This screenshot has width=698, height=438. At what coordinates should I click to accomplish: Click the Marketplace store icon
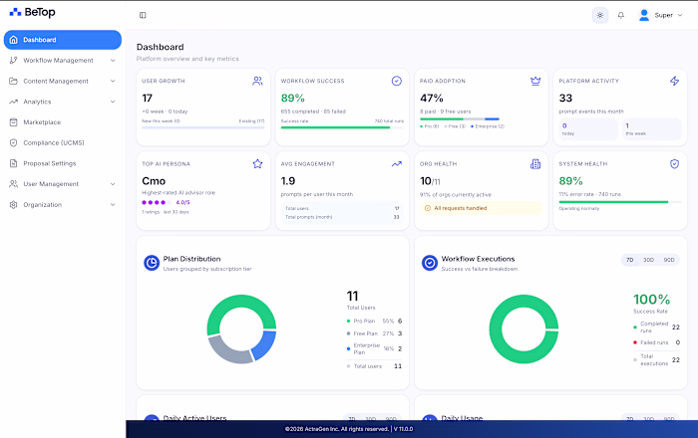pyautogui.click(x=13, y=122)
